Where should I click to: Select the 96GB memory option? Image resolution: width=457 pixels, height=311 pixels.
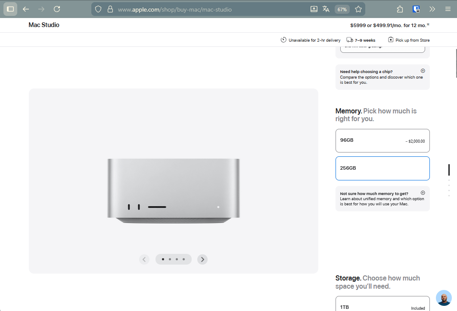(382, 140)
